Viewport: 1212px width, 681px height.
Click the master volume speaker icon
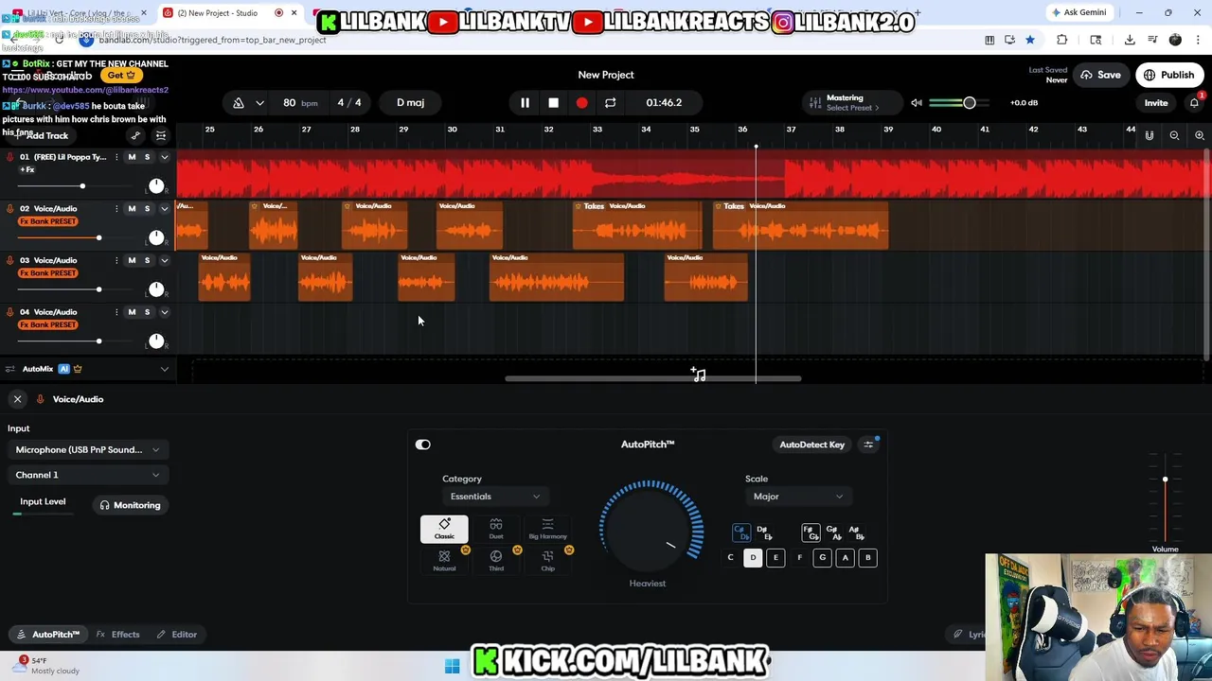916,102
